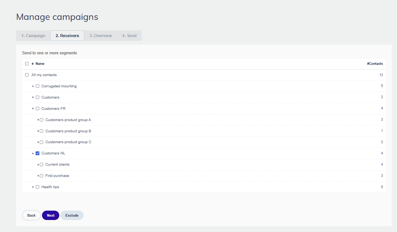The width and height of the screenshot is (397, 232).
Task: Click the #Contacts column header
Action: [375, 64]
